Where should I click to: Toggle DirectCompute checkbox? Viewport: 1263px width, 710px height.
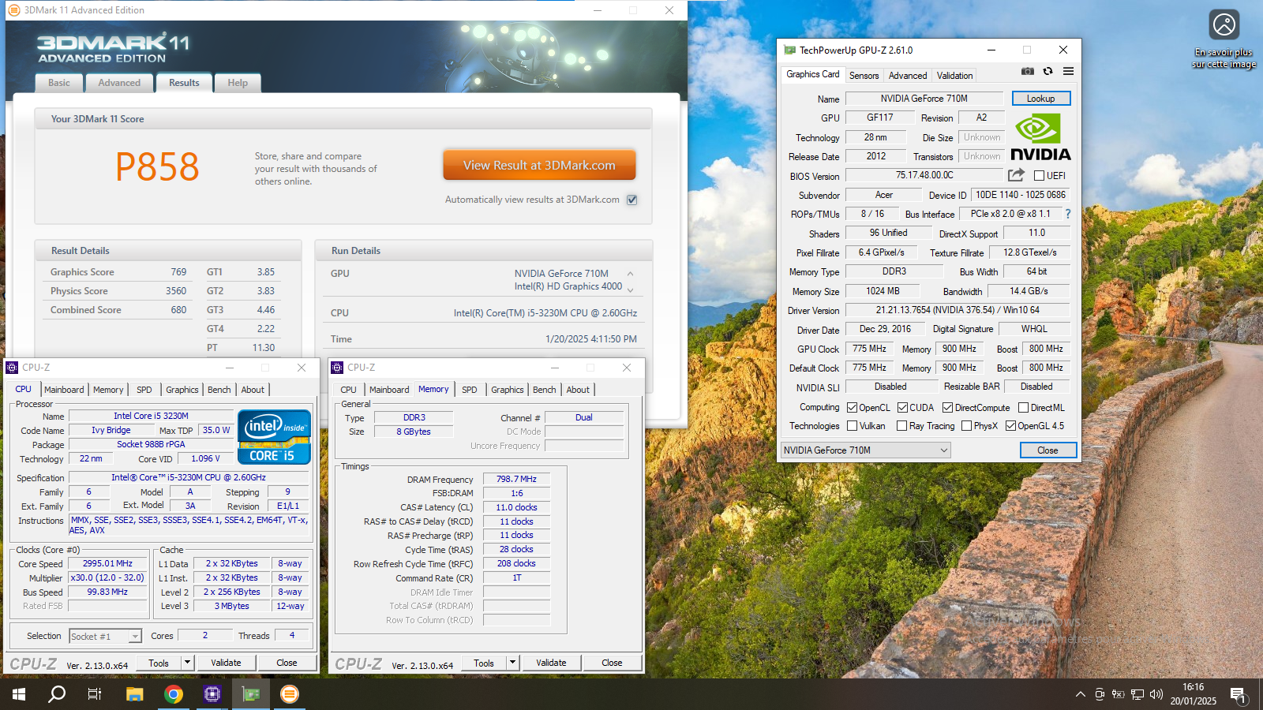tap(947, 408)
